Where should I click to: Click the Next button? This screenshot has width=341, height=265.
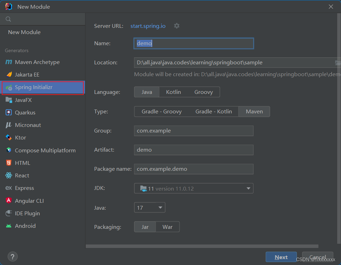coord(281,257)
